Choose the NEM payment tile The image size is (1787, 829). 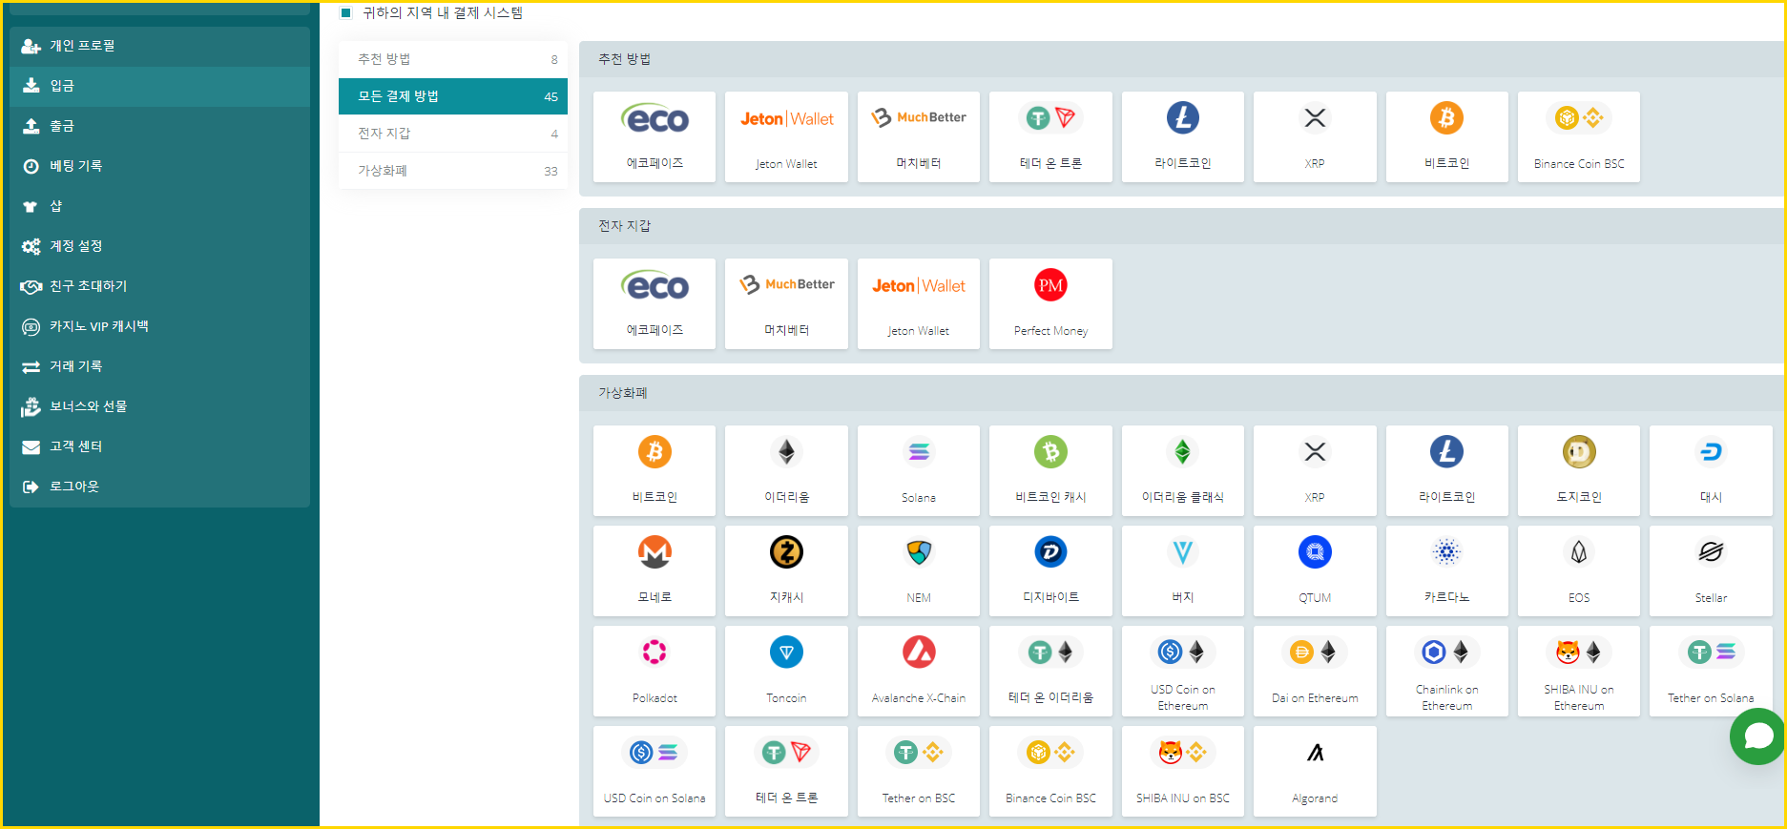(919, 570)
